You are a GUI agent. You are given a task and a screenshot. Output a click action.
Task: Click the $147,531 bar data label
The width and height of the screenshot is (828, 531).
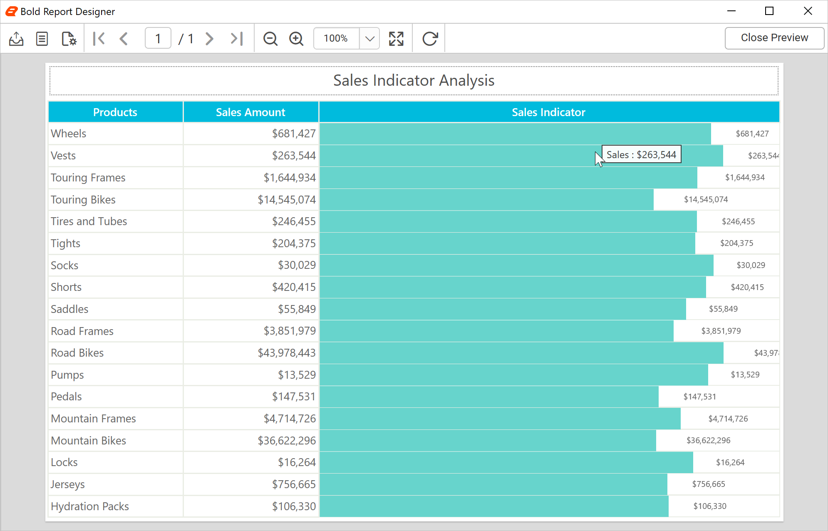(x=700, y=397)
